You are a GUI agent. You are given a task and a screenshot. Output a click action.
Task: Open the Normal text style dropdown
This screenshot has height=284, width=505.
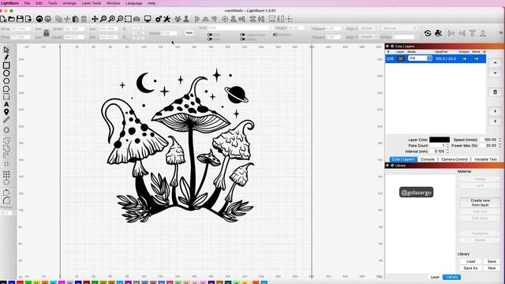click(398, 28)
